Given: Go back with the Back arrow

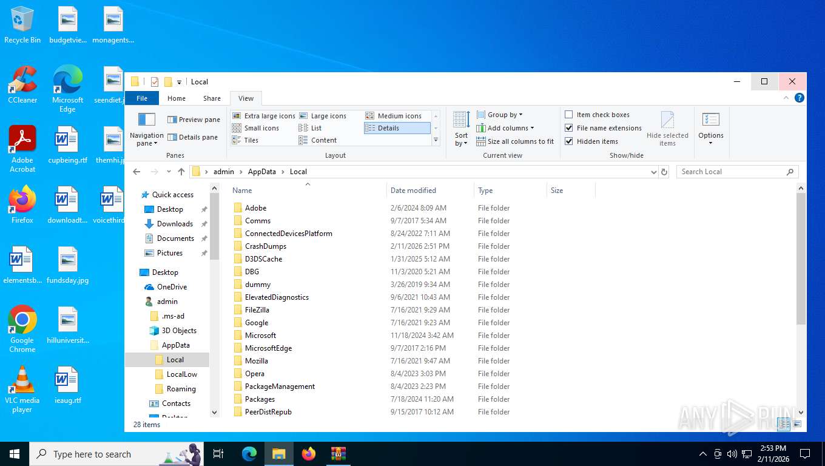Looking at the screenshot, I should click(136, 172).
